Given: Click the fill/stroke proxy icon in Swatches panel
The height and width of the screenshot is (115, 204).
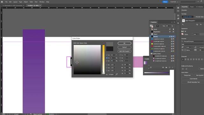Looking at the screenshot, I should point(151,26).
